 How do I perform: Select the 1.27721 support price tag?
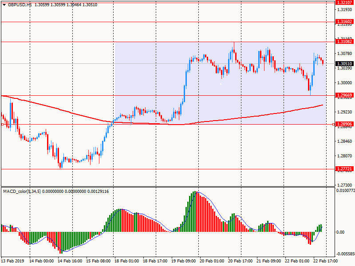click(x=344, y=169)
